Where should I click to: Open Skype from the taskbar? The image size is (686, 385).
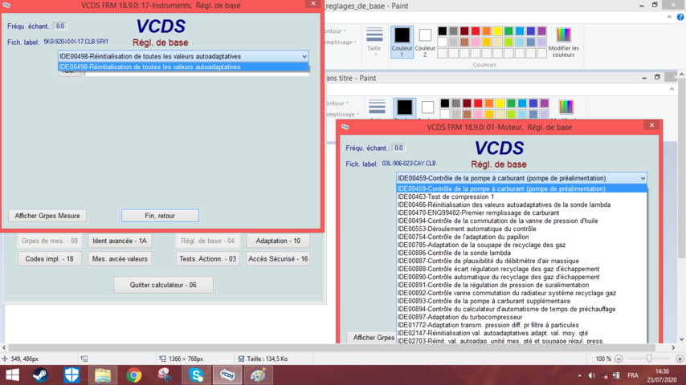coord(197,375)
